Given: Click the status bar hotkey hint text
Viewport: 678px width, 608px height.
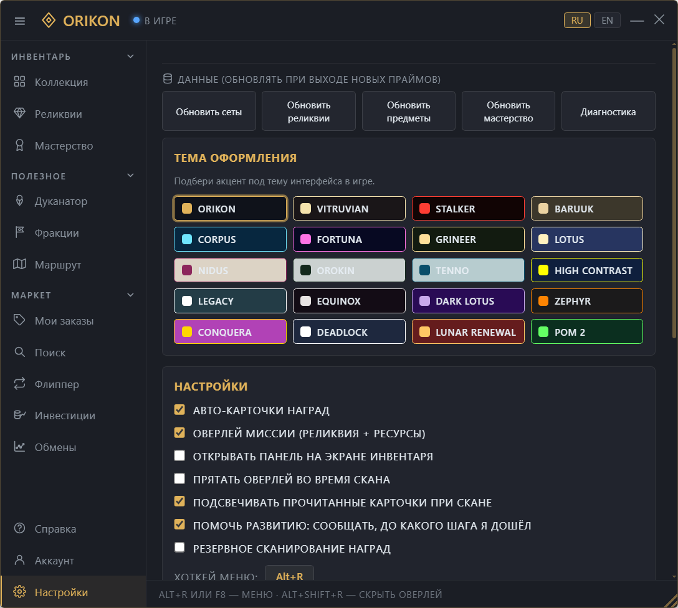Looking at the screenshot, I should coord(300,594).
